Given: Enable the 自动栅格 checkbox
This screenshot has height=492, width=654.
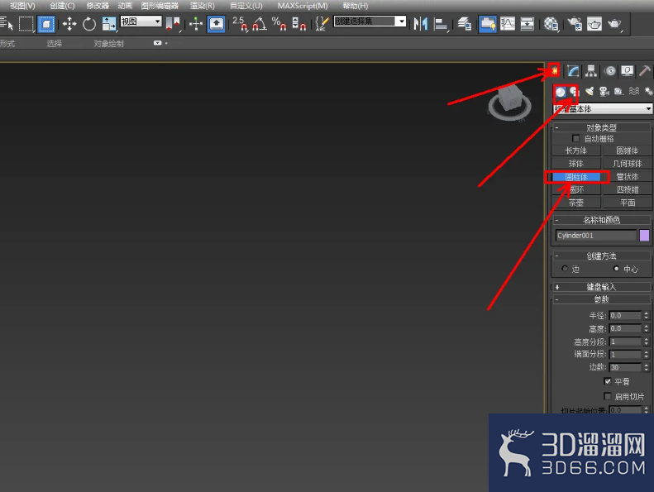Looking at the screenshot, I should [x=576, y=138].
